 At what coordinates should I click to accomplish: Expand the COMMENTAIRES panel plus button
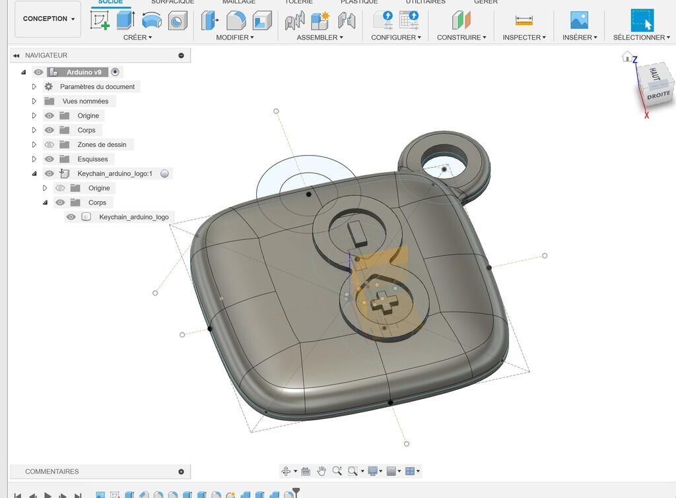point(181,472)
